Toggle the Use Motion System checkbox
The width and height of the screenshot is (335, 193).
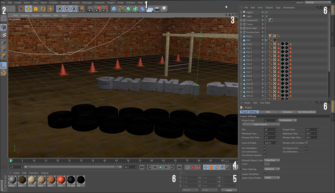click(x=265, y=155)
